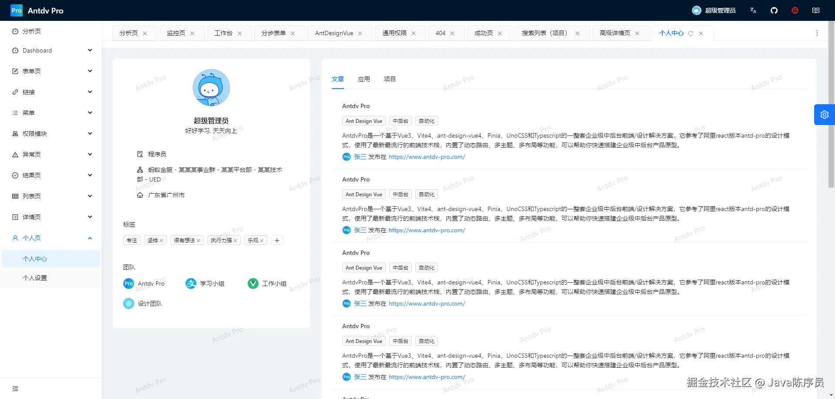Click the 学习小组 team icon
835x399 pixels.
coord(191,284)
